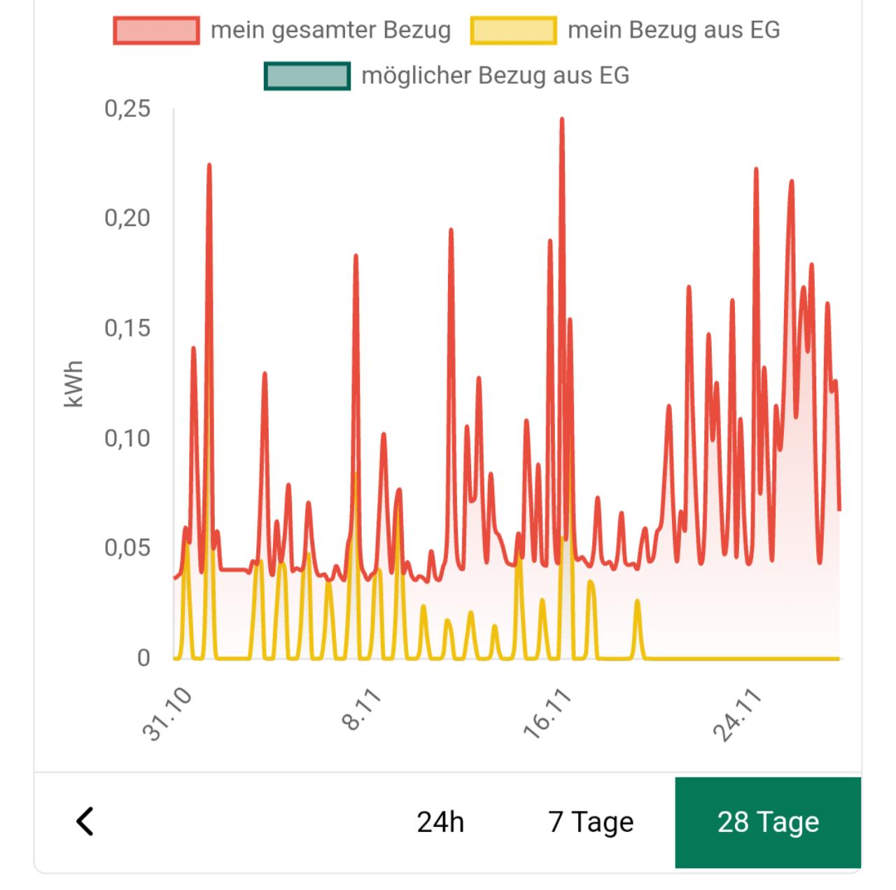Click the last yellow peak before the flat line
The image size is (896, 890).
point(637,602)
